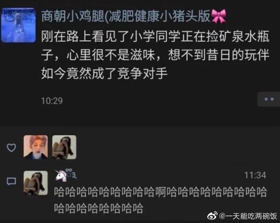Open the poster's blue profile avatar

coord(18,25)
